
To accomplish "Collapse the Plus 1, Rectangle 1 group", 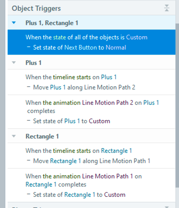I will coord(14,23).
